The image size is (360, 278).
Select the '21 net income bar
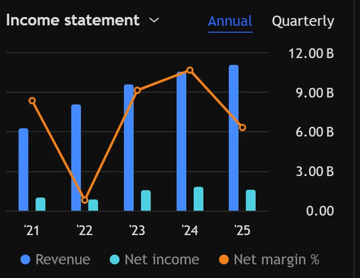[40, 204]
